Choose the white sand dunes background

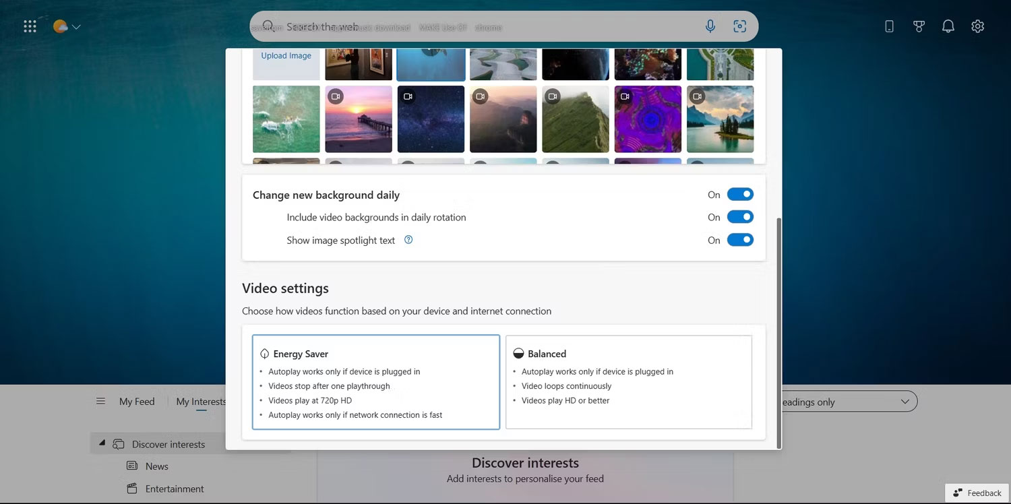pyautogui.click(x=503, y=65)
